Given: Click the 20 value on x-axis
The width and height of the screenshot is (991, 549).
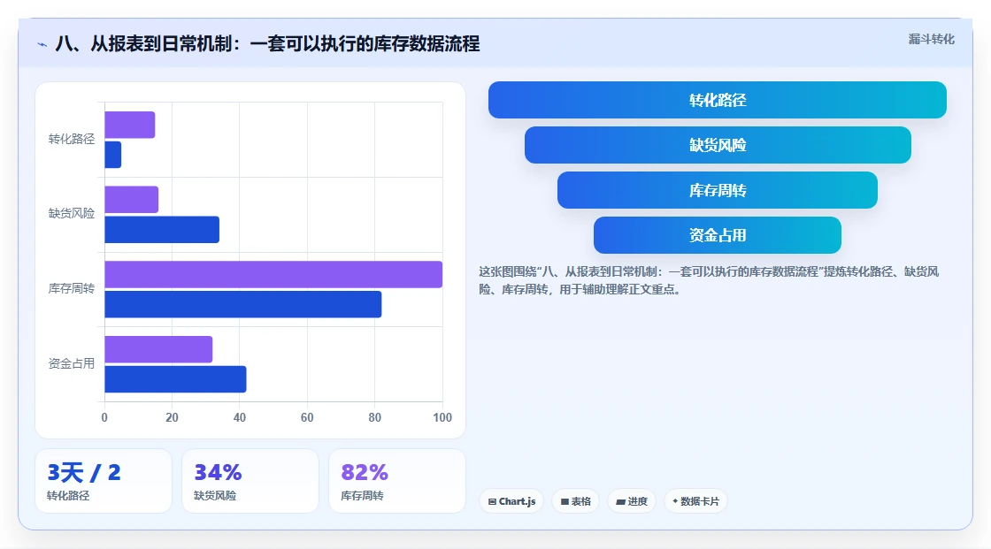Looking at the screenshot, I should (172, 417).
